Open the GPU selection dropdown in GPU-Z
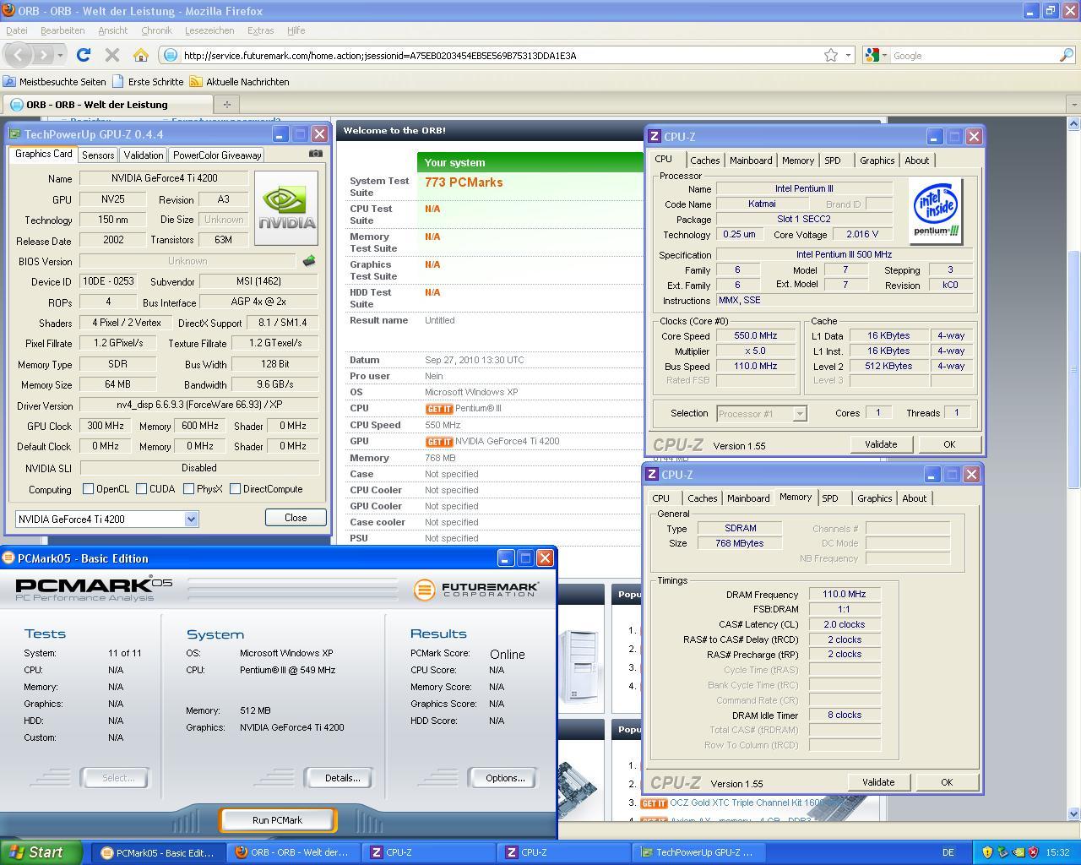1081x865 pixels. 191,519
